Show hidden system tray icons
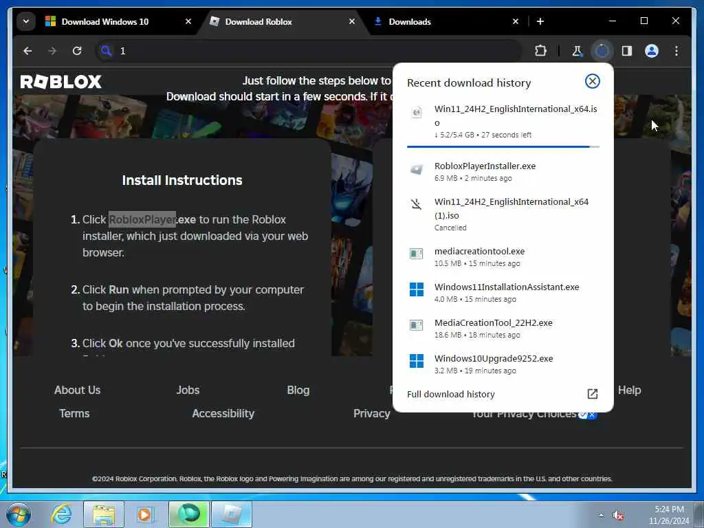The height and width of the screenshot is (528, 704). tap(601, 515)
